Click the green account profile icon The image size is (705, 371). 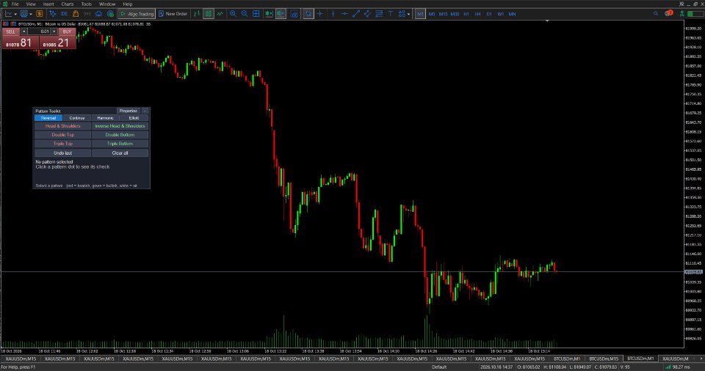pos(682,14)
